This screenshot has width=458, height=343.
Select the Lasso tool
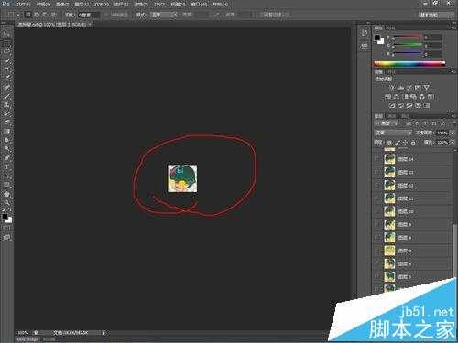[x=6, y=51]
